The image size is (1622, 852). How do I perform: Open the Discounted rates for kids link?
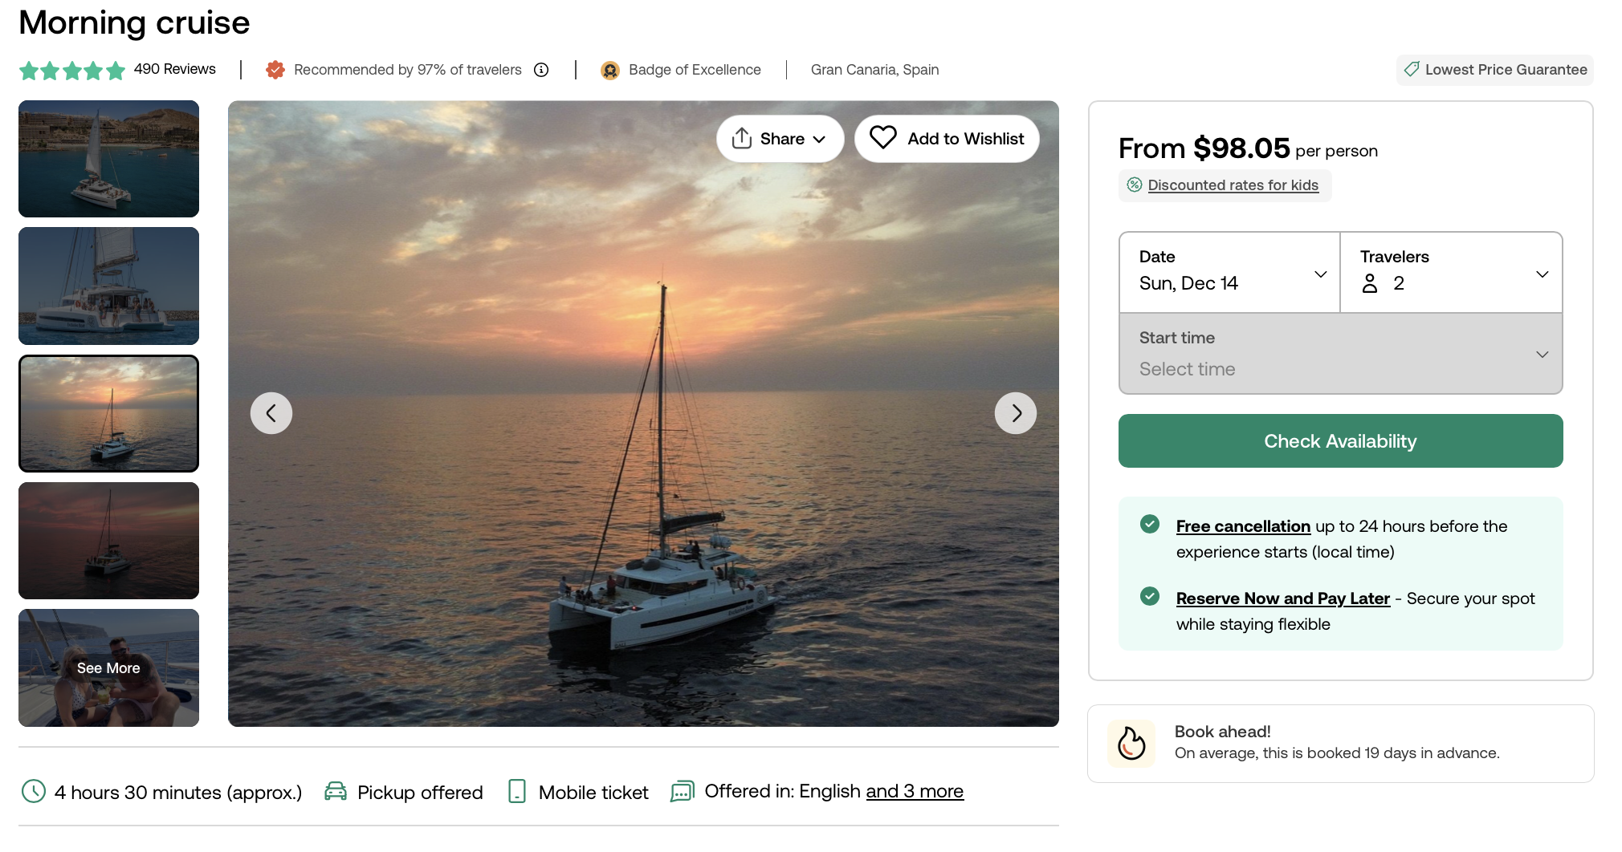tap(1233, 185)
